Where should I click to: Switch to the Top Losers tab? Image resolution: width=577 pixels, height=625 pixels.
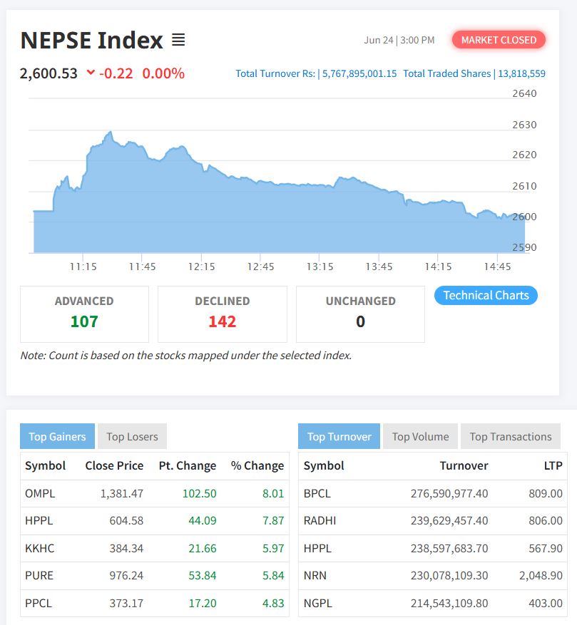tap(132, 436)
